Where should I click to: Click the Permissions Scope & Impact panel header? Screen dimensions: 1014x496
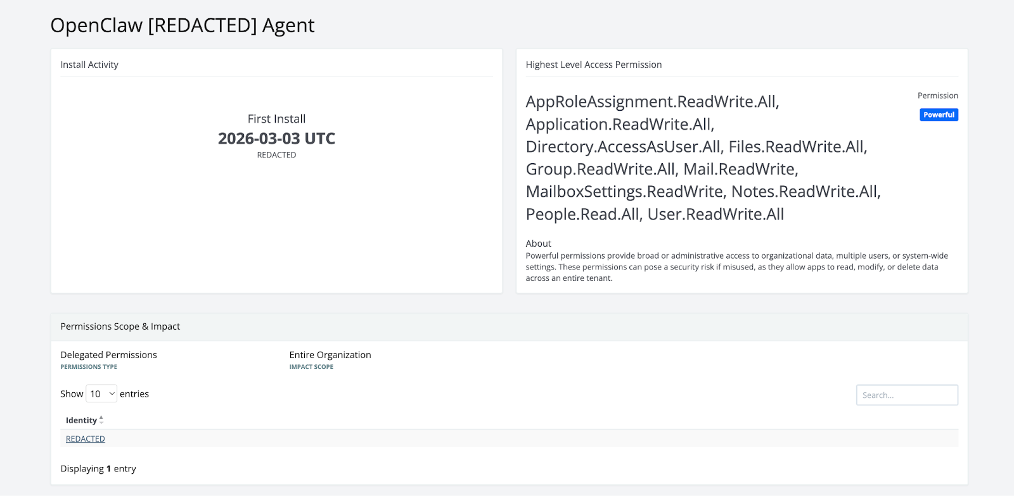[120, 326]
